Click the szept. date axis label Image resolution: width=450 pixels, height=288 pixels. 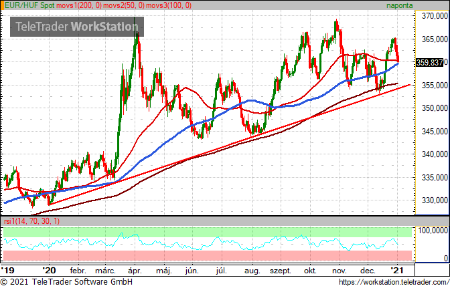click(x=280, y=271)
